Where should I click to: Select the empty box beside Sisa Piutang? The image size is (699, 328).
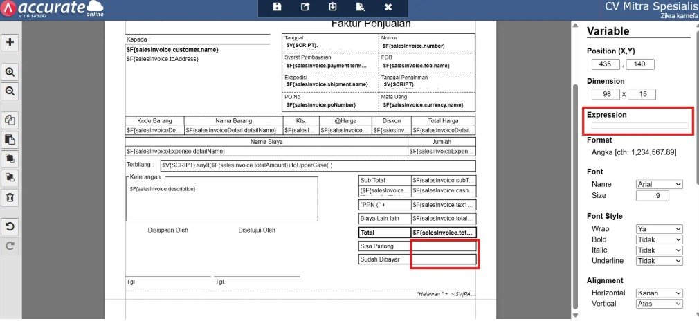click(x=444, y=246)
